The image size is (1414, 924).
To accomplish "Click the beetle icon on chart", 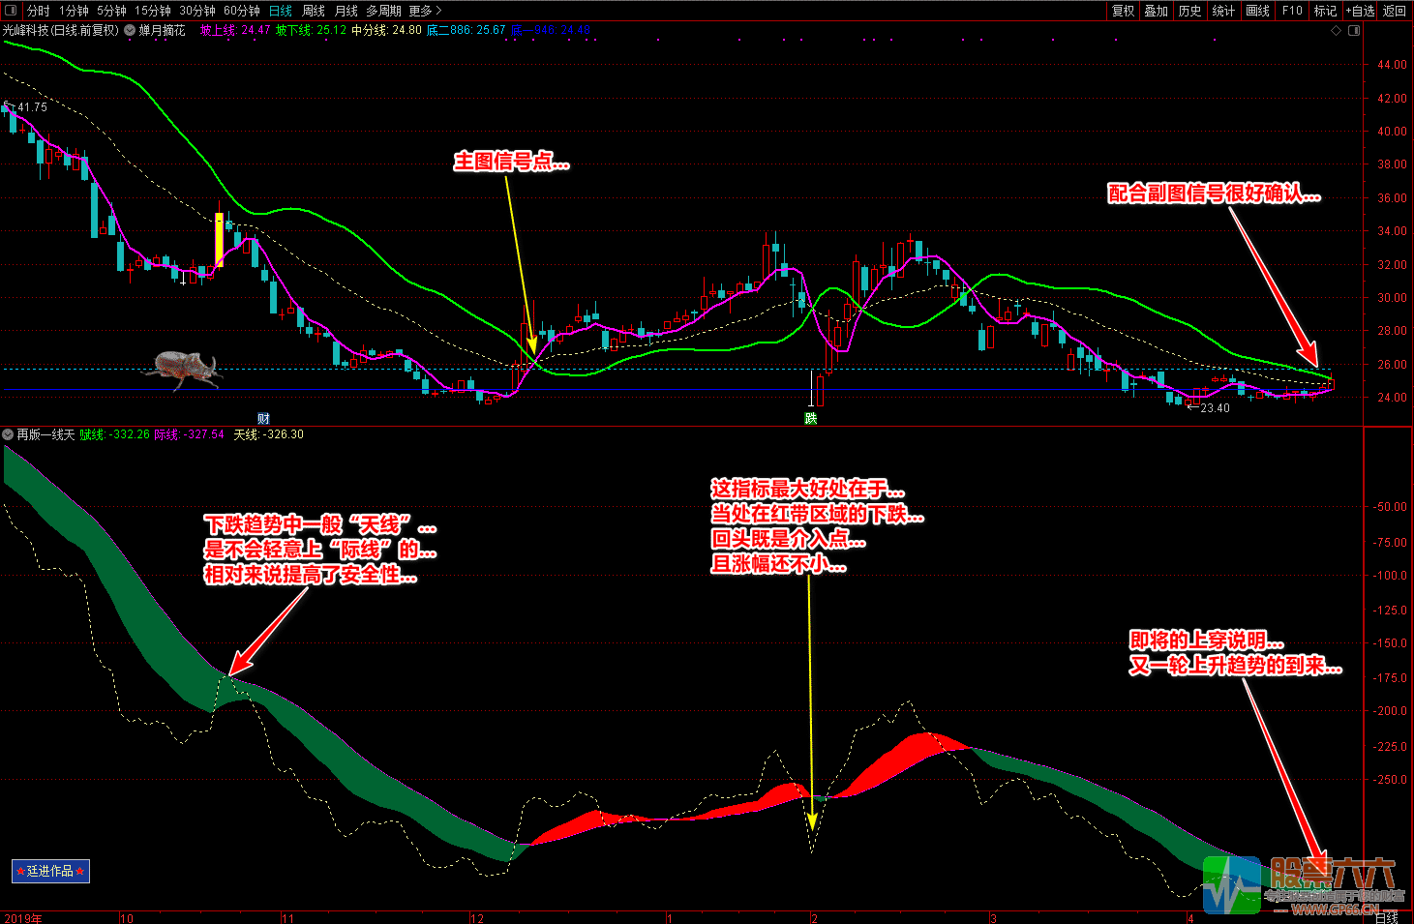I will (184, 368).
